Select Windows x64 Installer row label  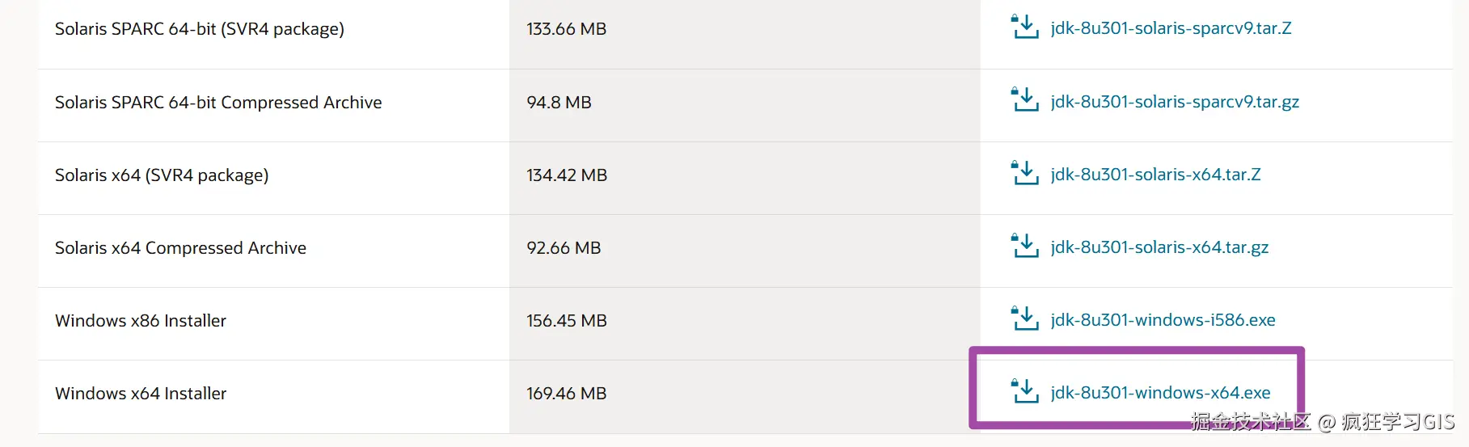[141, 394]
